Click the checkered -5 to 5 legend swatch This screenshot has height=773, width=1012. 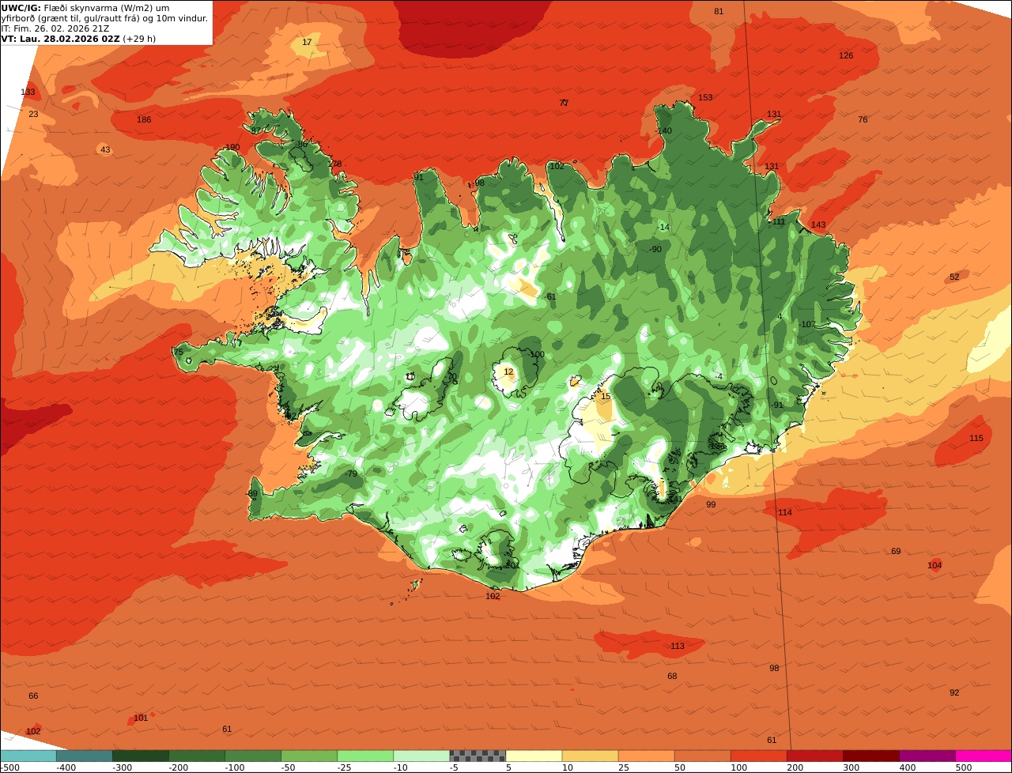(x=478, y=756)
